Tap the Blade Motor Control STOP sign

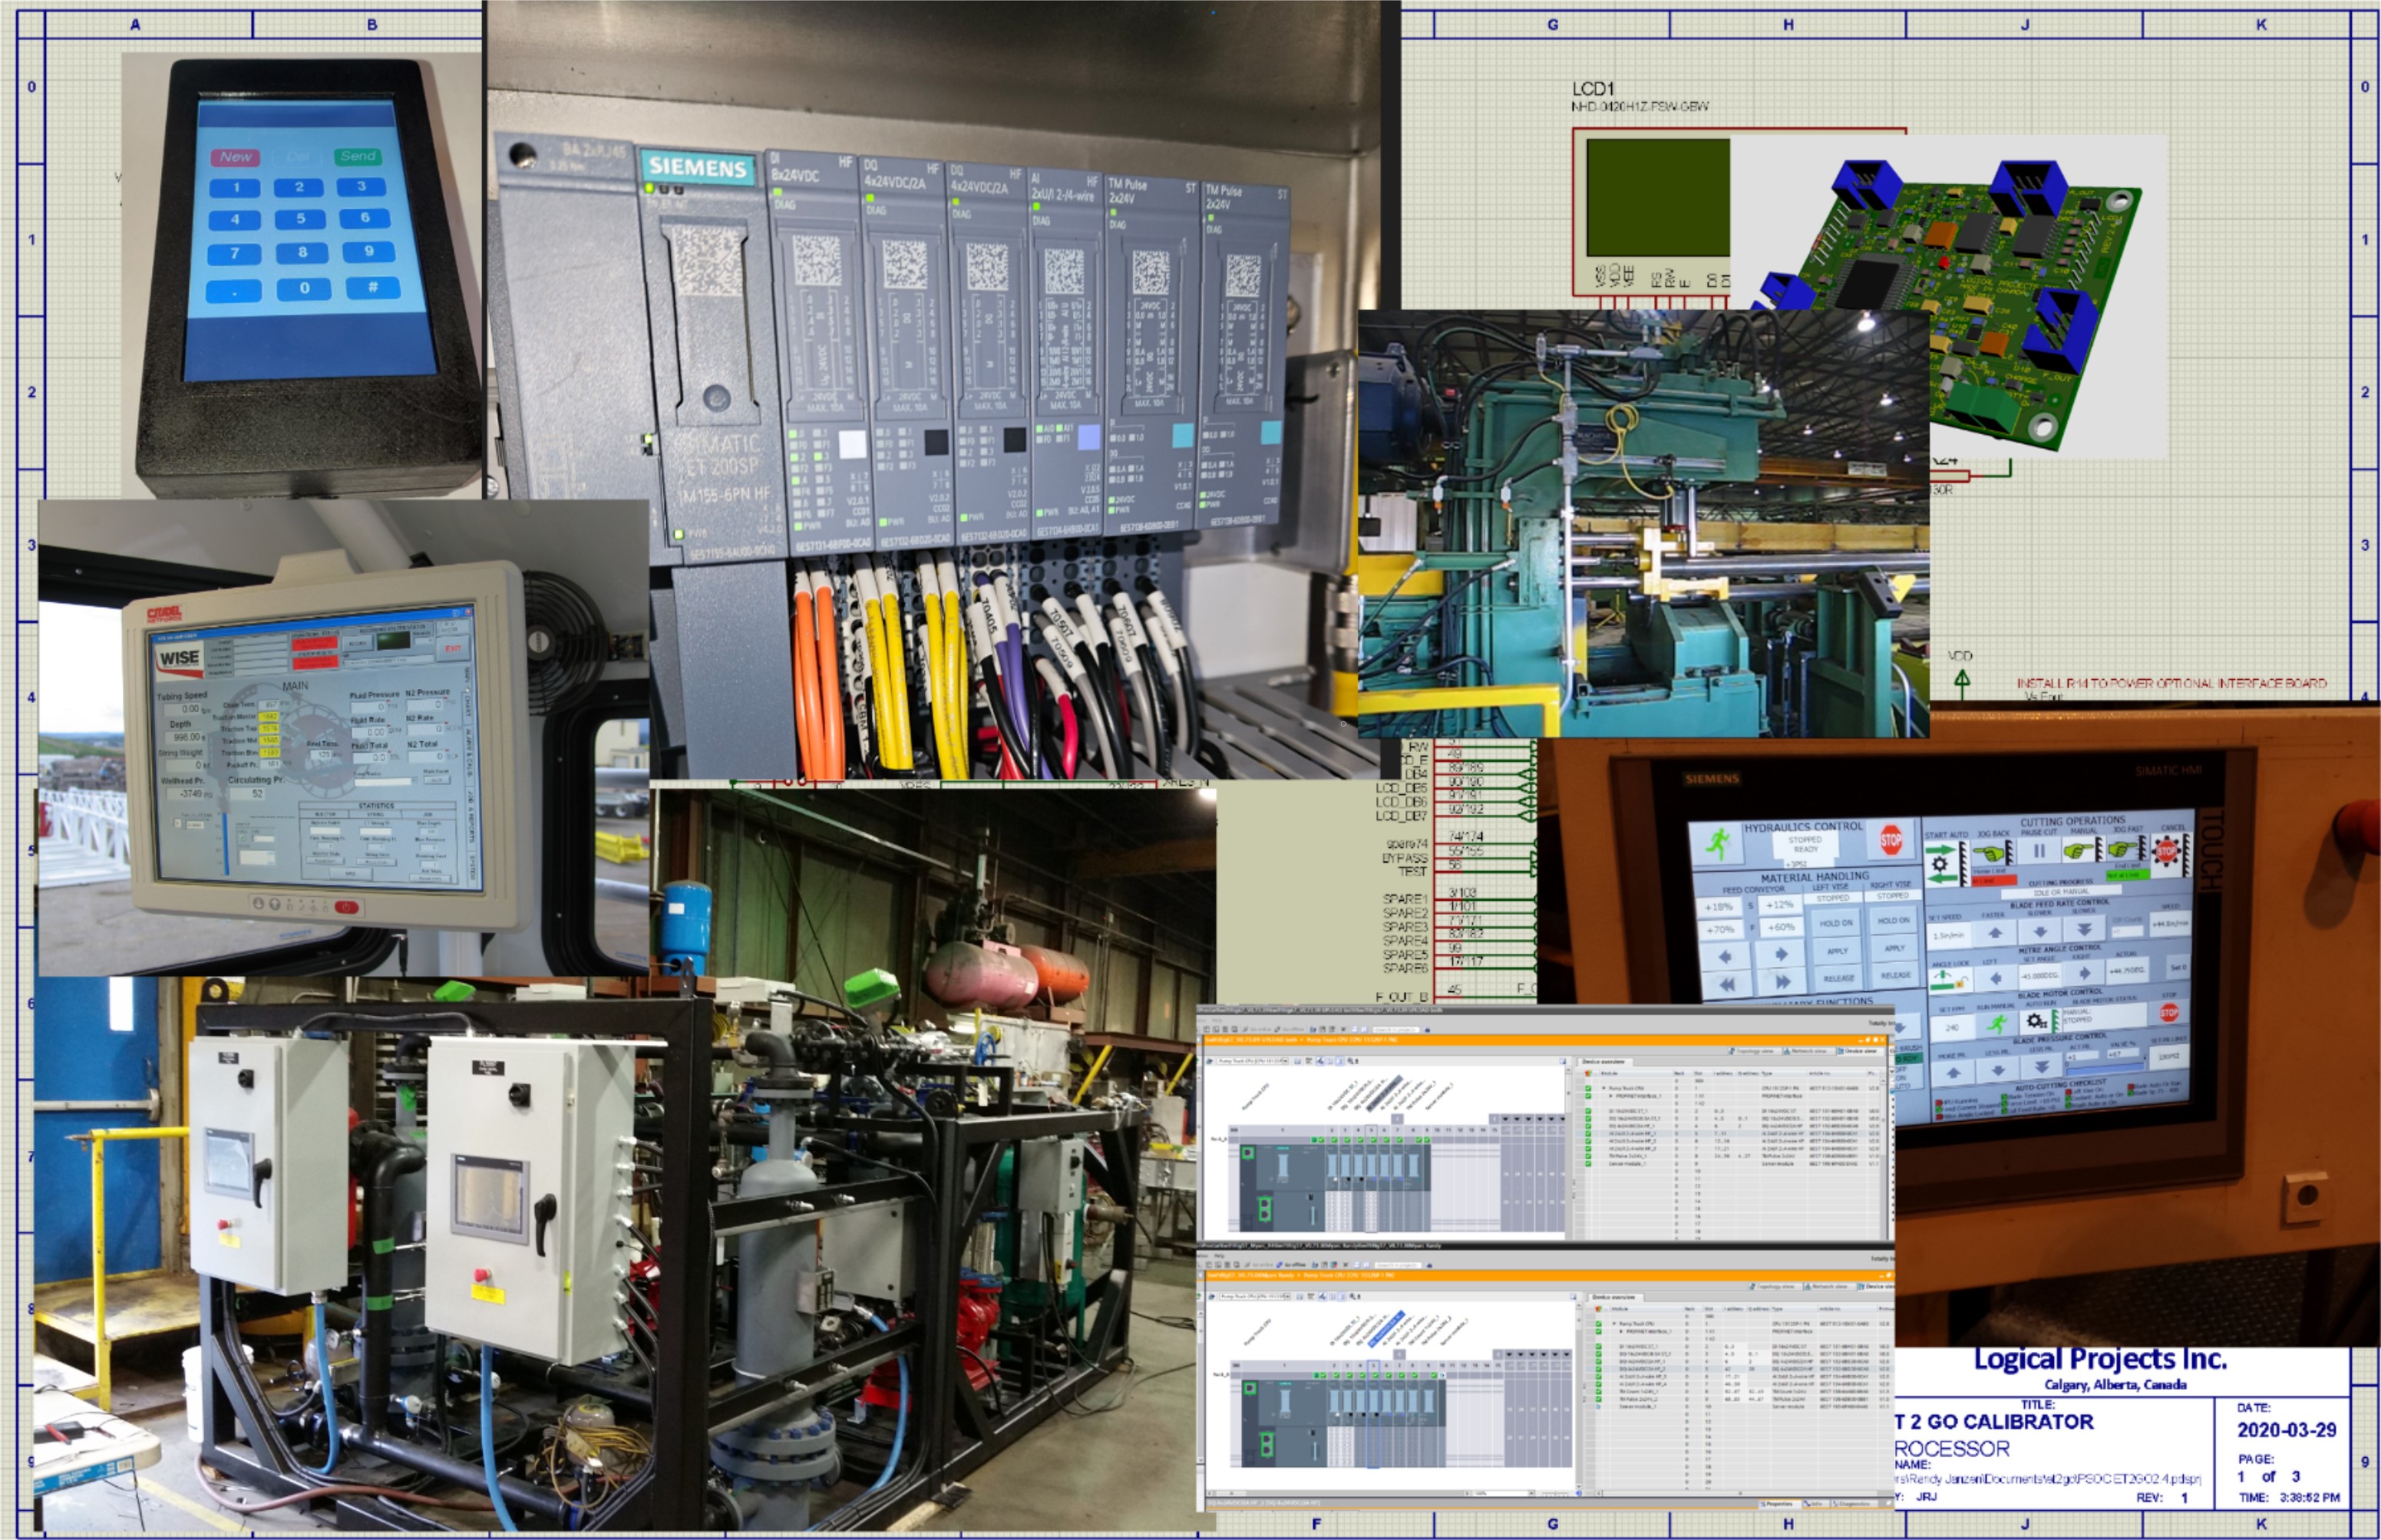click(2169, 1012)
